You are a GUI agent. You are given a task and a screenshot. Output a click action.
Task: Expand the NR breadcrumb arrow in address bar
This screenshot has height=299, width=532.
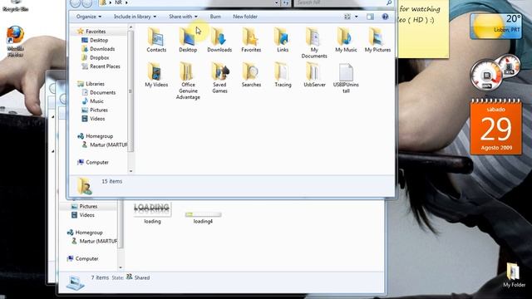coord(126,2)
